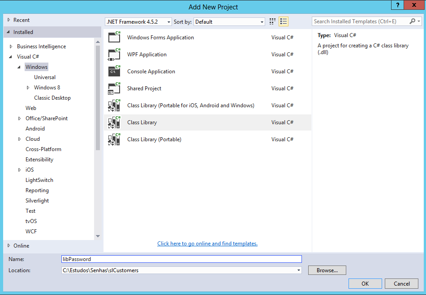Collapse the Windows tree node
The image size is (426, 295).
tap(19, 67)
